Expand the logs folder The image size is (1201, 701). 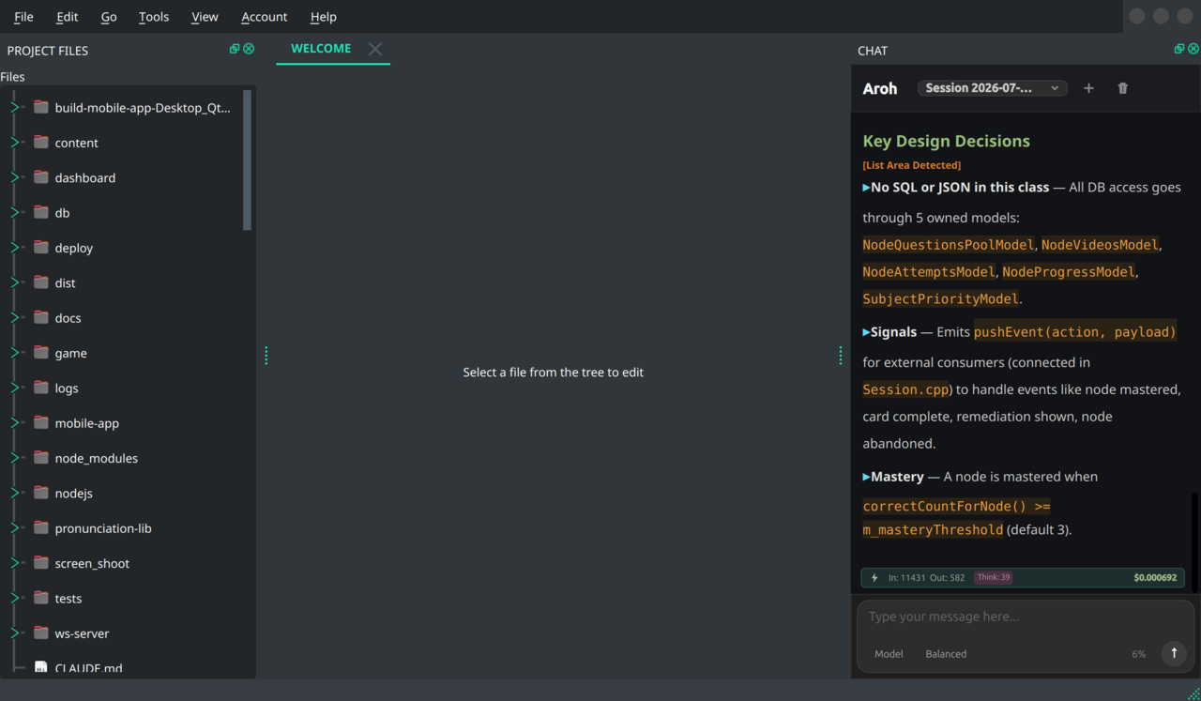coord(15,388)
